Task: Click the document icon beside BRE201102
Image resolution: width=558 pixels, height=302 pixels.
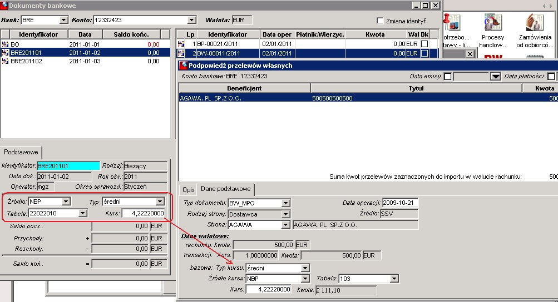Action: pyautogui.click(x=5, y=61)
